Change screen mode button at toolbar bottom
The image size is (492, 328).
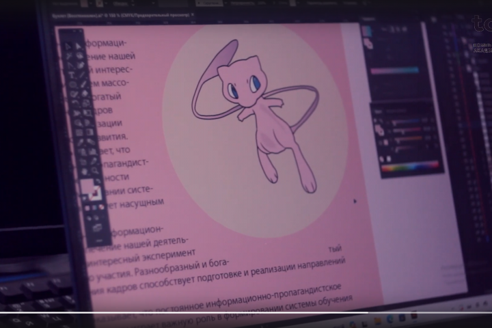point(97,228)
